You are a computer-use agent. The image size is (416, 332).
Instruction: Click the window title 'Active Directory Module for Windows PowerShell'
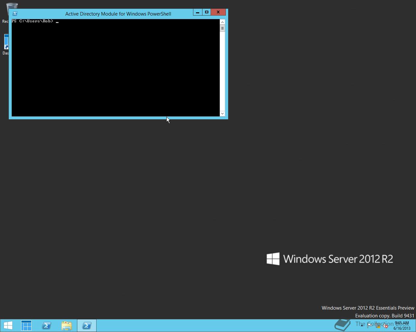coord(118,14)
